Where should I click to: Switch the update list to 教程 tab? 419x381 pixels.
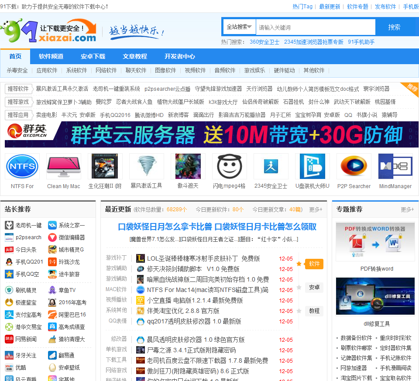(x=314, y=311)
